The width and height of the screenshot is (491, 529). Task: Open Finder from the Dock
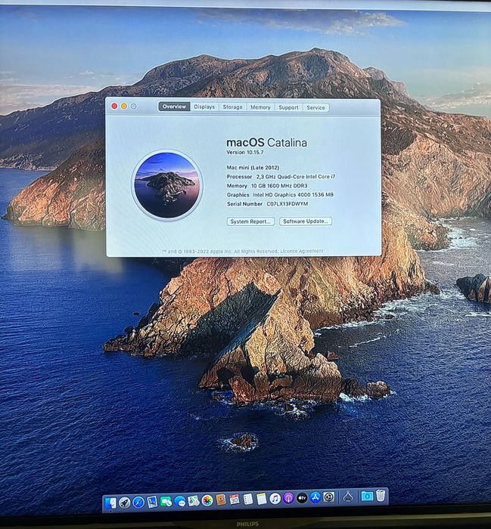[110, 503]
